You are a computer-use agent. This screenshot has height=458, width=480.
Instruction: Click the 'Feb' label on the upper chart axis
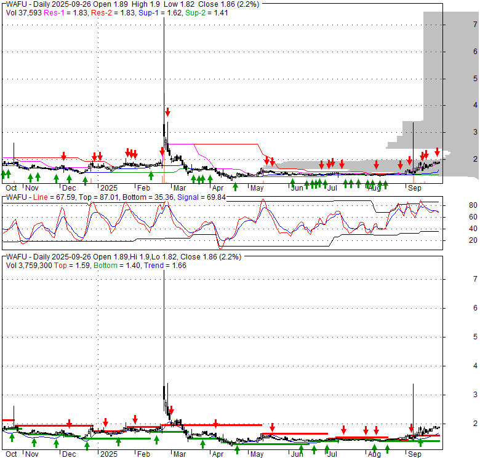click(x=143, y=188)
